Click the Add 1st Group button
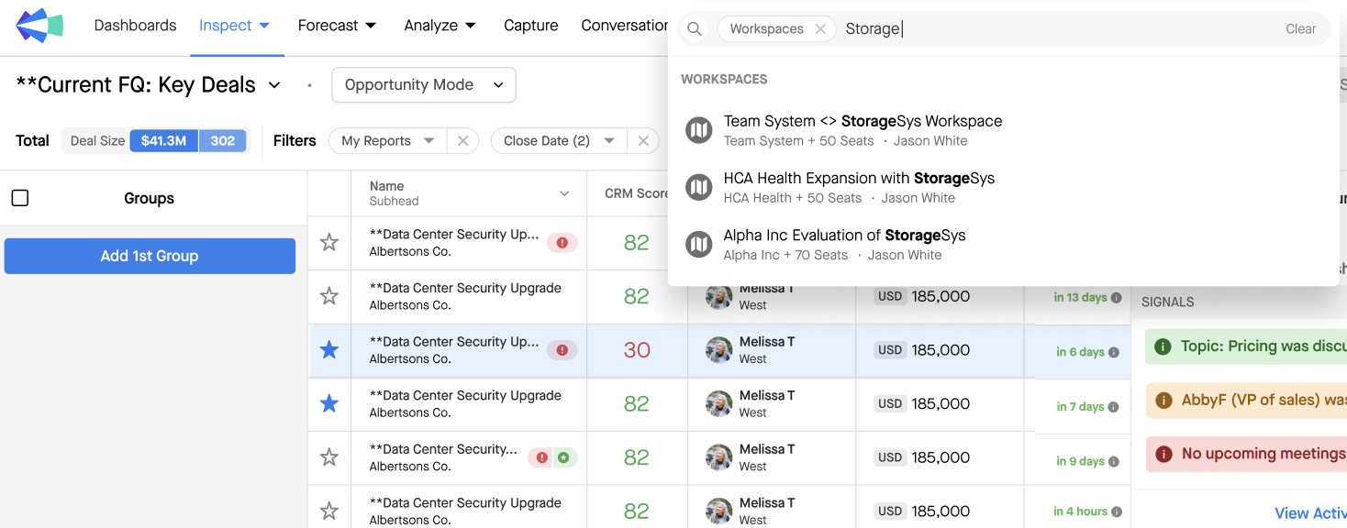 pos(150,256)
